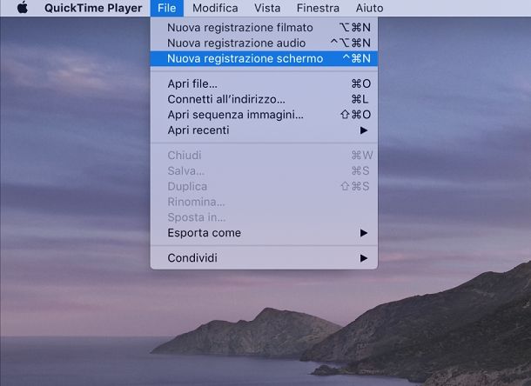This screenshot has width=531, height=386.
Task: Open the QuickTime Player application menu
Action: coord(93,8)
